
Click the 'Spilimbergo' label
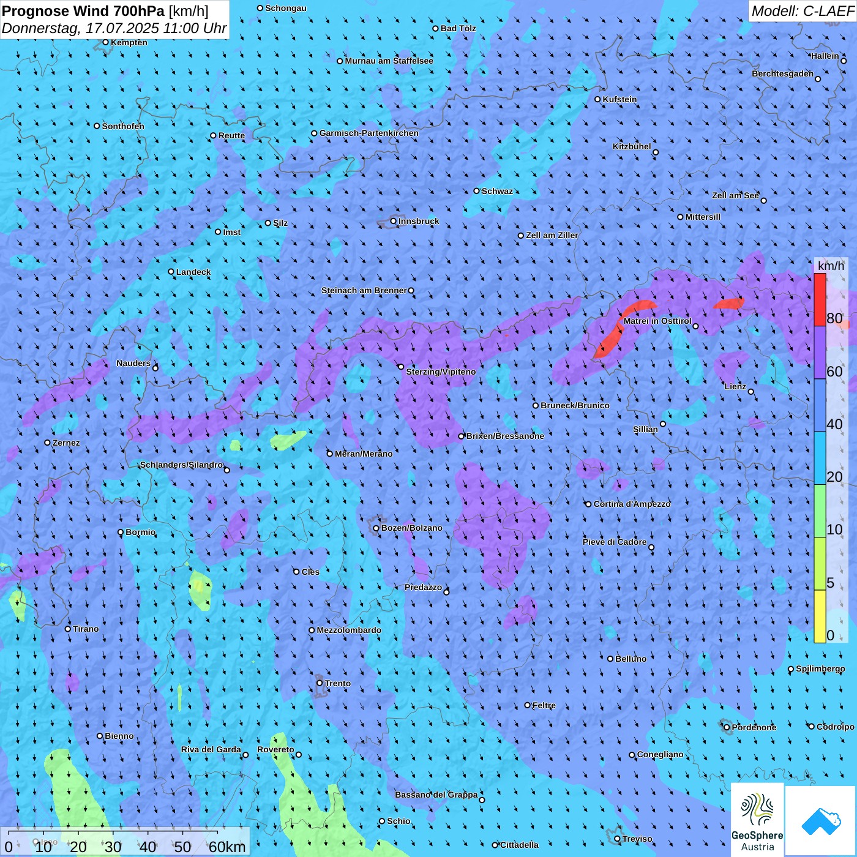pos(820,668)
